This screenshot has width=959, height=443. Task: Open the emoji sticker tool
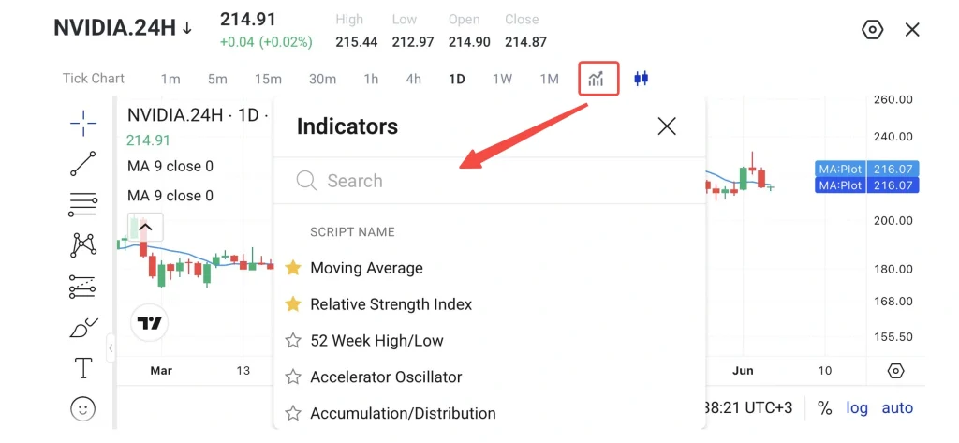[x=82, y=408]
